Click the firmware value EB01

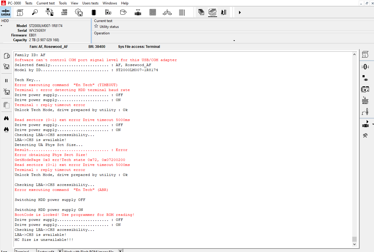point(32,35)
